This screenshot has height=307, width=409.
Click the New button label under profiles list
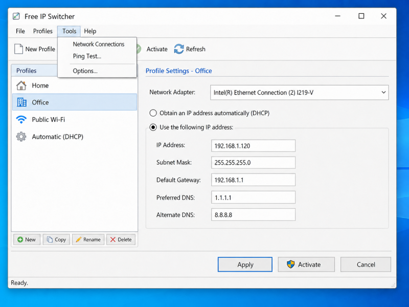click(x=30, y=239)
